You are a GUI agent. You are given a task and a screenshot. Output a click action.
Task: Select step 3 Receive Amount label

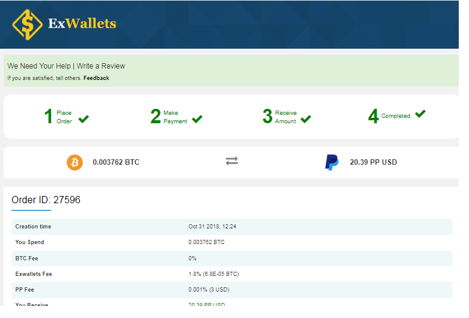(x=286, y=117)
